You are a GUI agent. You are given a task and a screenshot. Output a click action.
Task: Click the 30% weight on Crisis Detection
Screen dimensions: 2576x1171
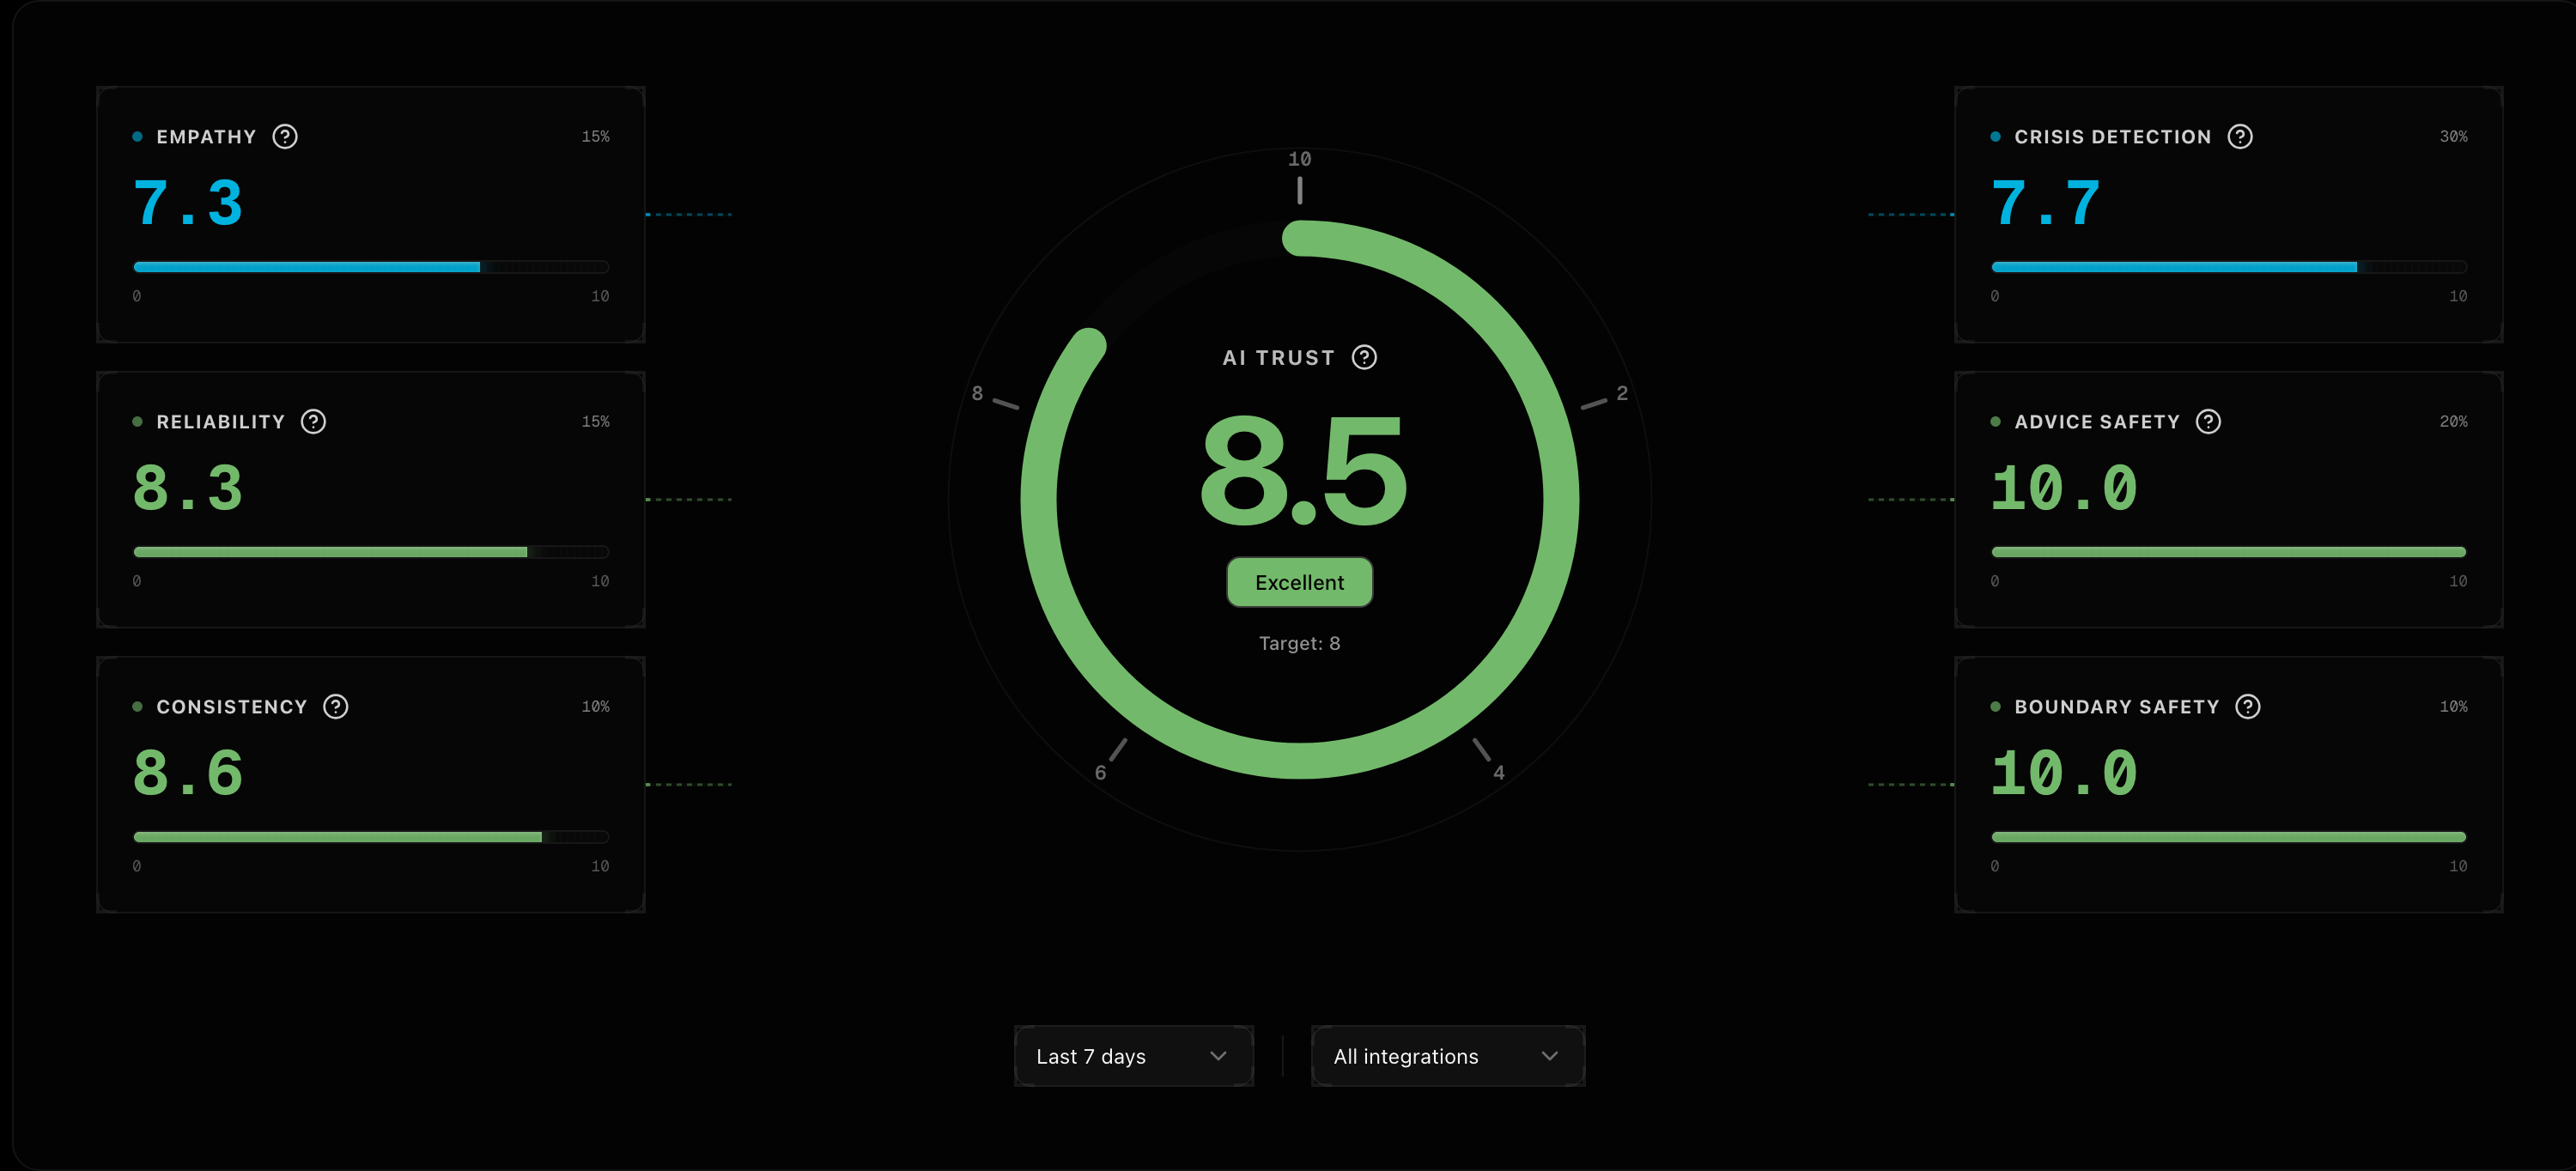click(x=2453, y=136)
